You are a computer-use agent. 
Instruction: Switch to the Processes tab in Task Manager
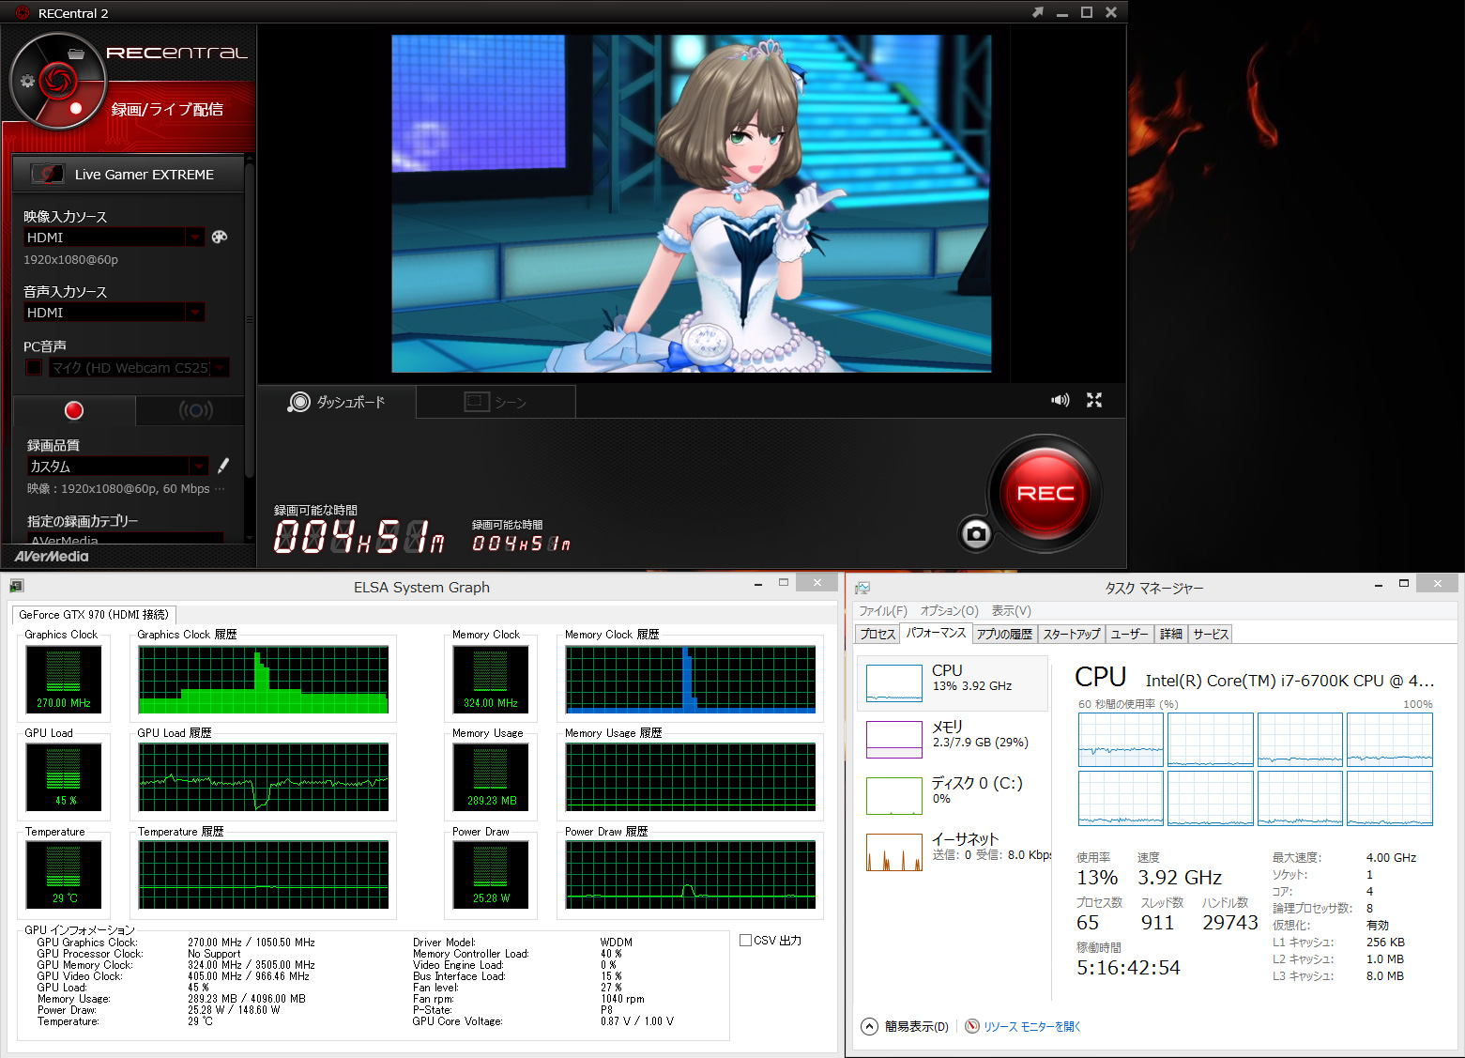[877, 634]
